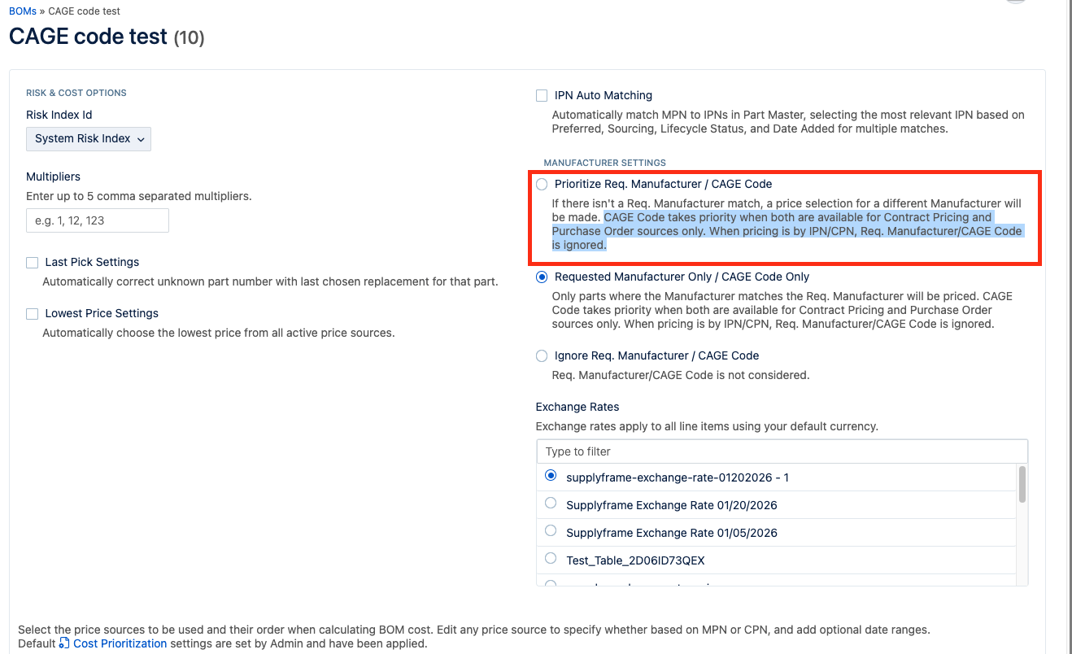This screenshot has width=1072, height=654.
Task: Pick Supplyframe Exchange Rate 01/20/2026
Action: pyautogui.click(x=551, y=504)
